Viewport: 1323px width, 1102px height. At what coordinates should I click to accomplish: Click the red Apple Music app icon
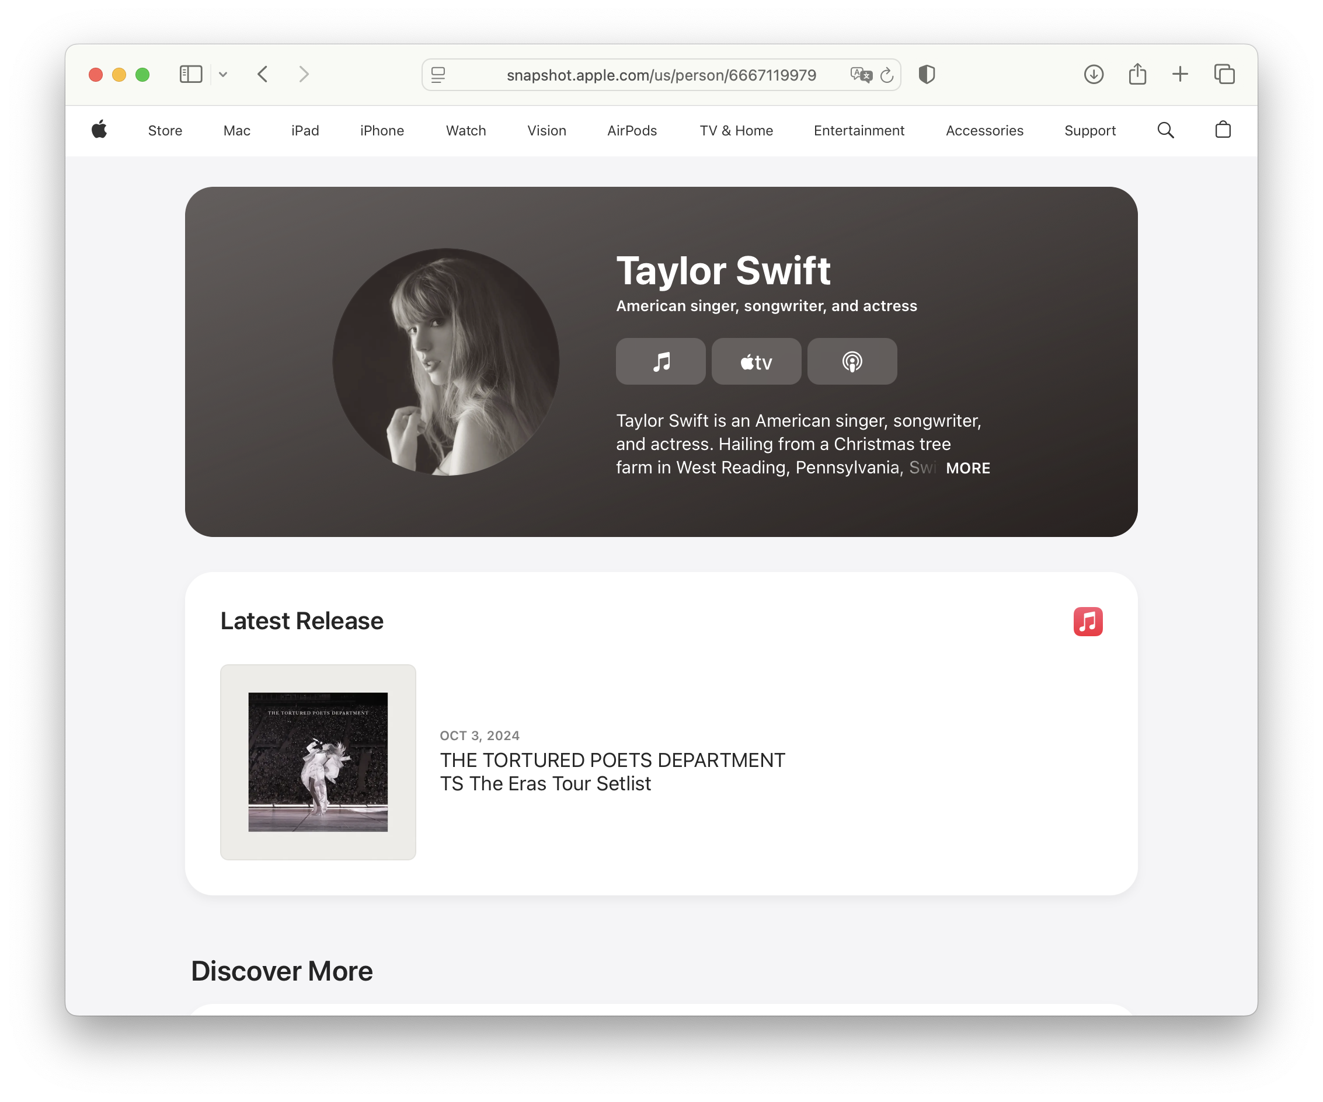(1088, 622)
